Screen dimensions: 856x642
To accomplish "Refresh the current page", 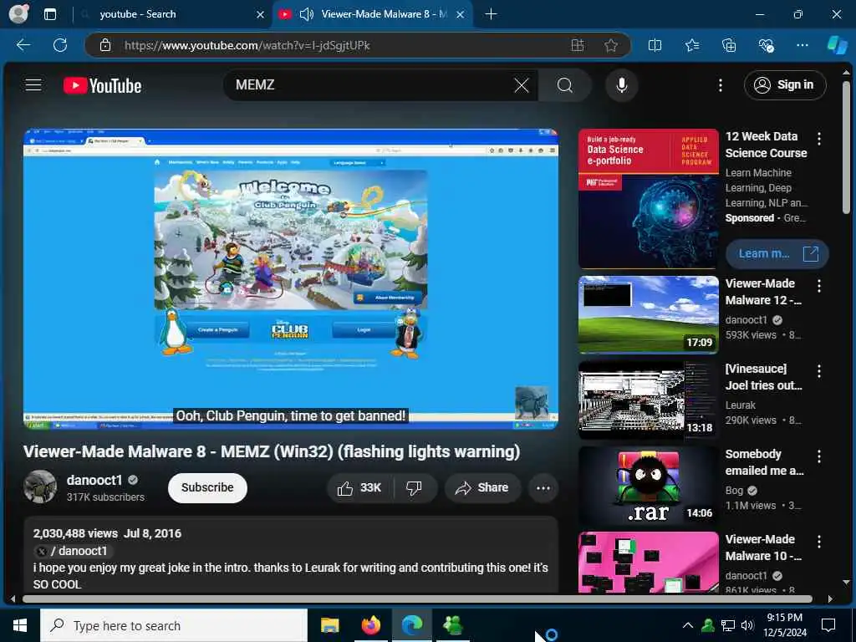I will pyautogui.click(x=60, y=45).
